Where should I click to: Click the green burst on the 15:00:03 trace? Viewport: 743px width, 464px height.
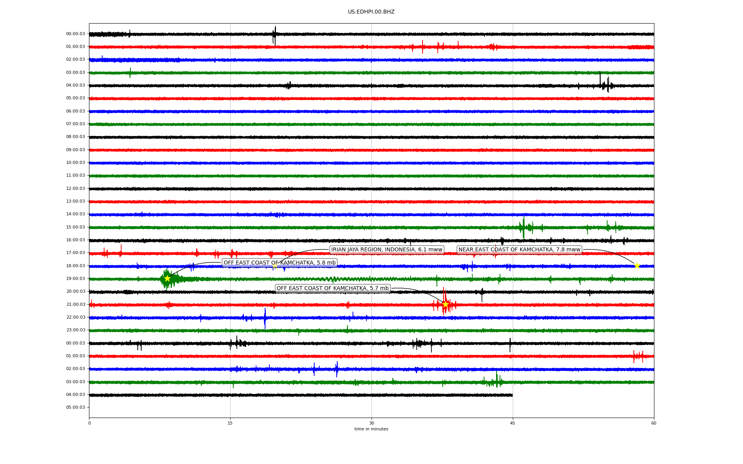coord(524,227)
